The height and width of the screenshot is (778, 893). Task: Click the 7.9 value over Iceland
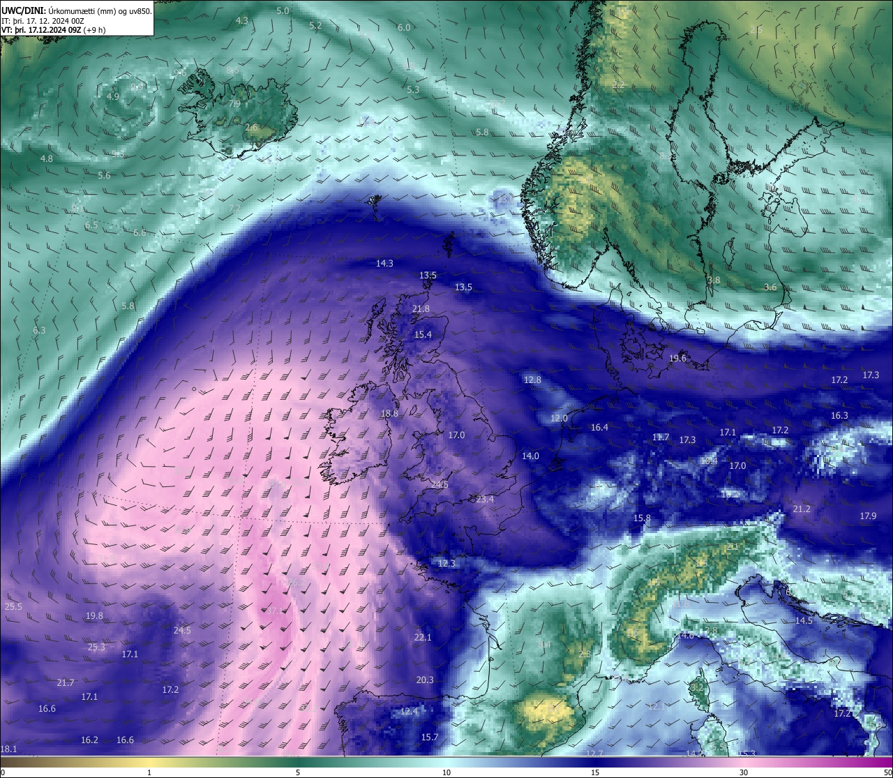click(234, 103)
